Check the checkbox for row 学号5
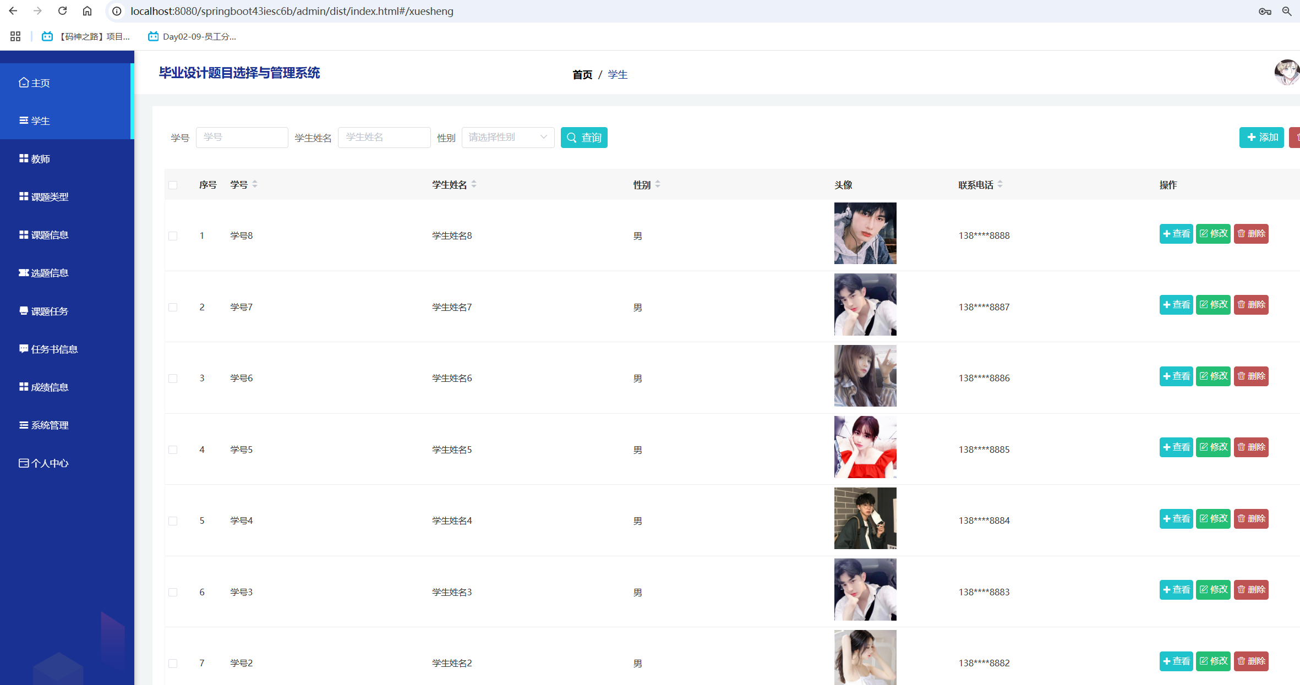This screenshot has width=1300, height=685. coord(173,450)
